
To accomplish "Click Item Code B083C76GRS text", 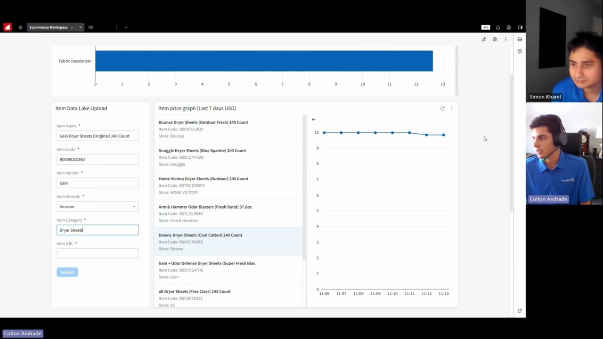I will 181,242.
